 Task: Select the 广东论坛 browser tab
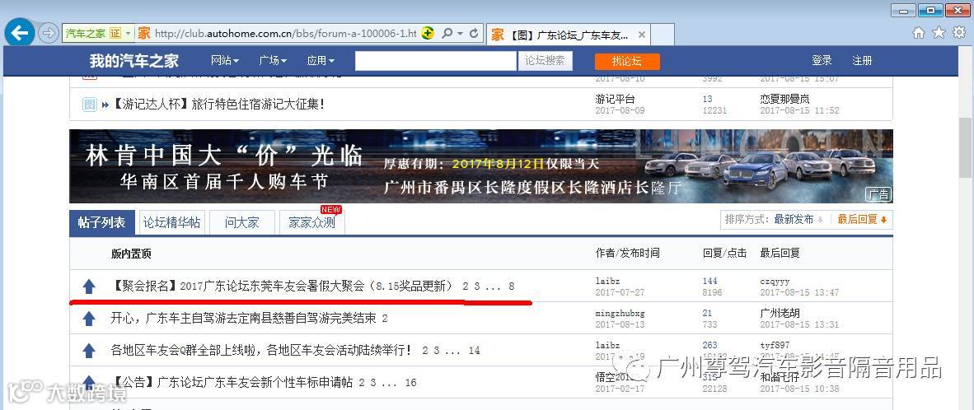point(568,35)
